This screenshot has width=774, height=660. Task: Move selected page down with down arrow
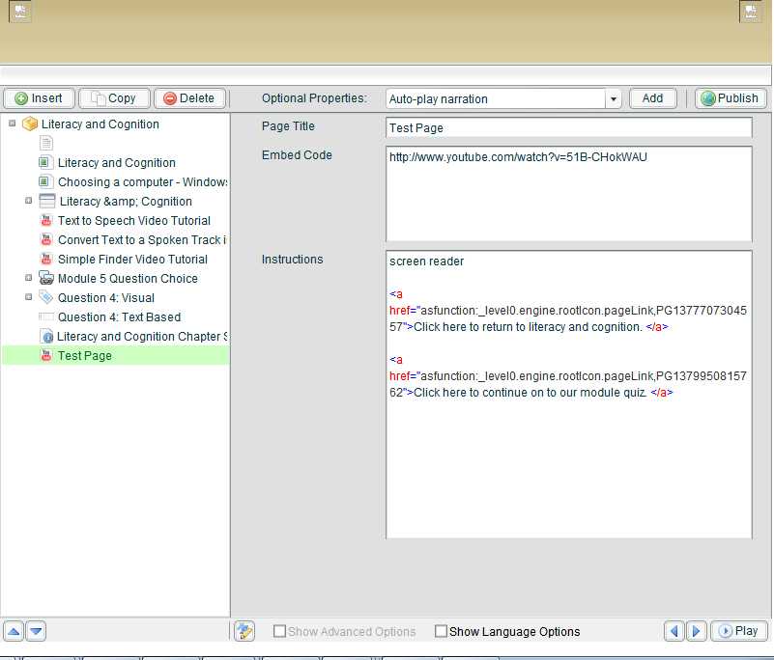click(x=36, y=631)
